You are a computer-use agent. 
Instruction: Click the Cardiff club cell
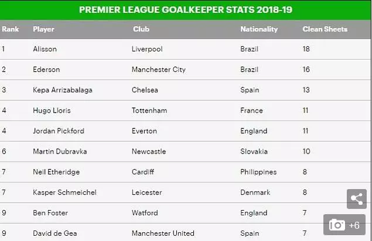(x=143, y=172)
